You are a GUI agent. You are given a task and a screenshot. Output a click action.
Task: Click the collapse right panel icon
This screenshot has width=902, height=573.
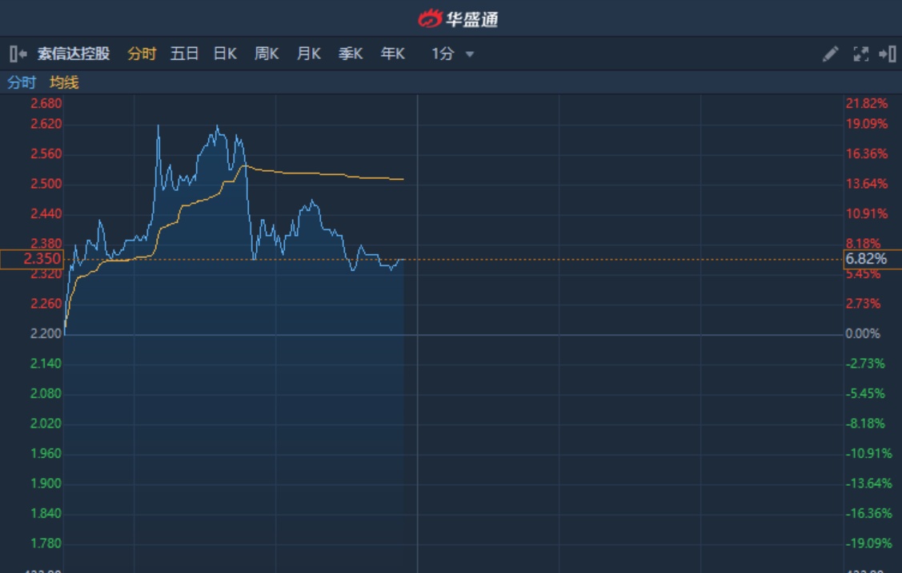[887, 54]
